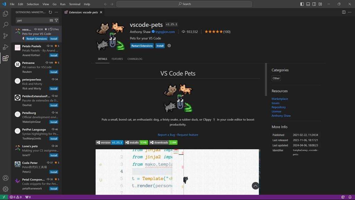Open Views and More Actions ellipsis in sidebar
This screenshot has height=200, width=355.
coord(57,12)
